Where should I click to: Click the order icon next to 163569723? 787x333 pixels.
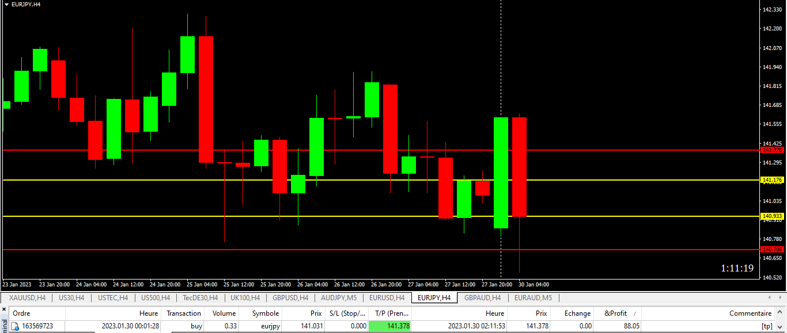click(x=15, y=326)
